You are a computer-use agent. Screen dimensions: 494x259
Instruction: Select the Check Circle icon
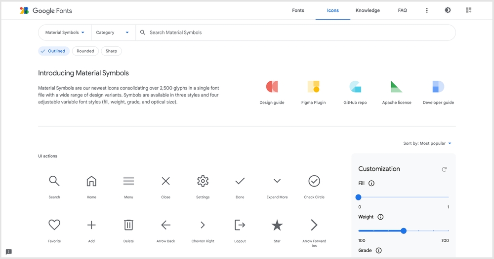pyautogui.click(x=314, y=181)
